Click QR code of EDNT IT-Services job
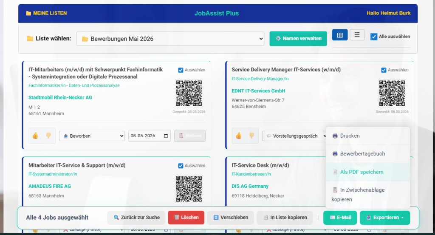The image size is (435, 235). (392, 93)
